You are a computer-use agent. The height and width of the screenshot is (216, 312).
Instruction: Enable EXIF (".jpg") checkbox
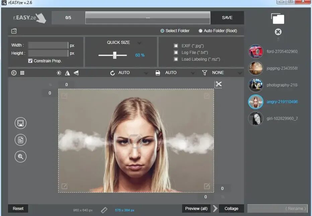(176, 46)
